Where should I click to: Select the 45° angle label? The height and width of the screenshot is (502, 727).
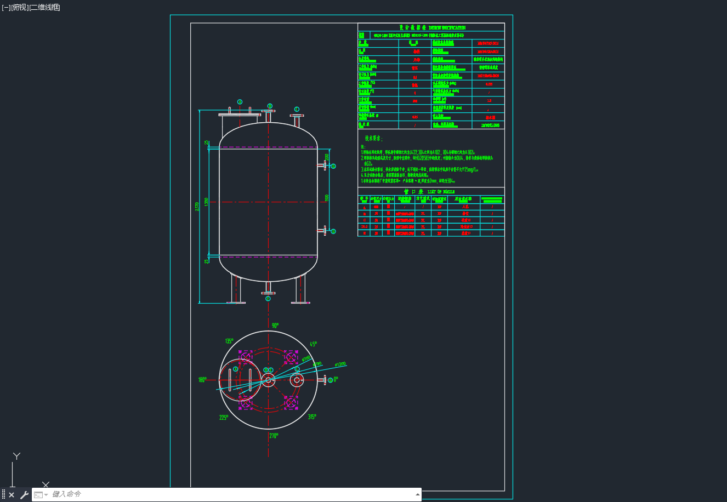tap(313, 344)
